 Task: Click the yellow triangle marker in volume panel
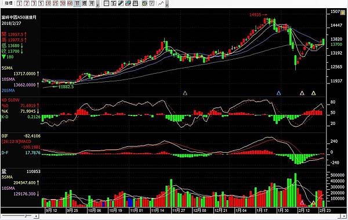(313, 203)
